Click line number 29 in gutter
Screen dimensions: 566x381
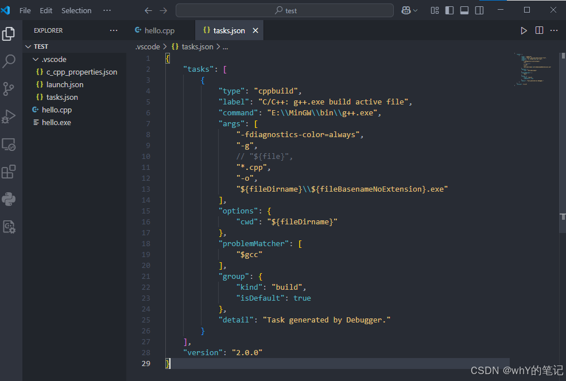tap(146, 364)
